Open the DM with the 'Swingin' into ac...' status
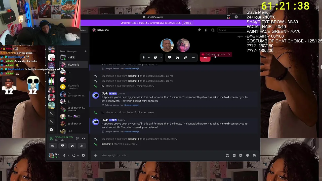This screenshot has width=322, height=181. (x=74, y=94)
